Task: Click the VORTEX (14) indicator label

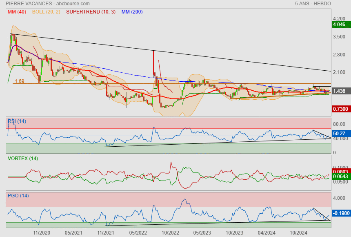Action: (x=23, y=159)
